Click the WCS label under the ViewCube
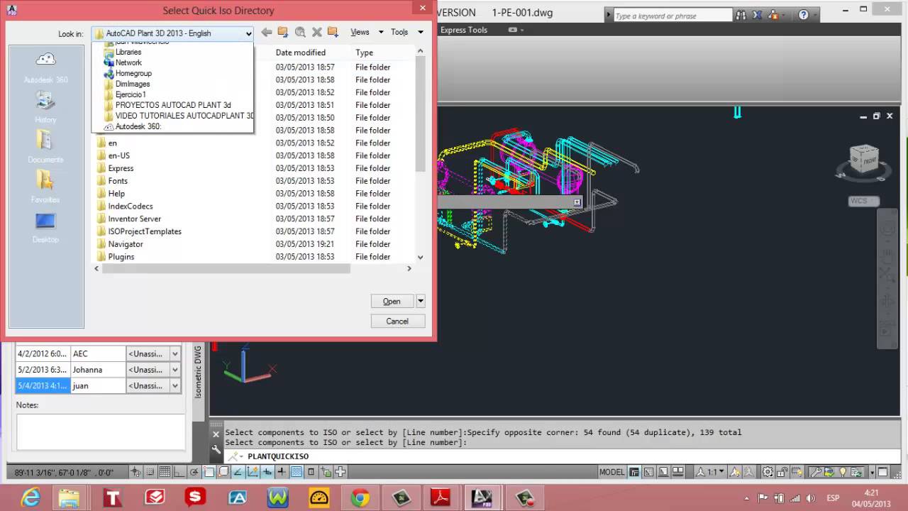Screen dimensions: 908x511 point(863,201)
